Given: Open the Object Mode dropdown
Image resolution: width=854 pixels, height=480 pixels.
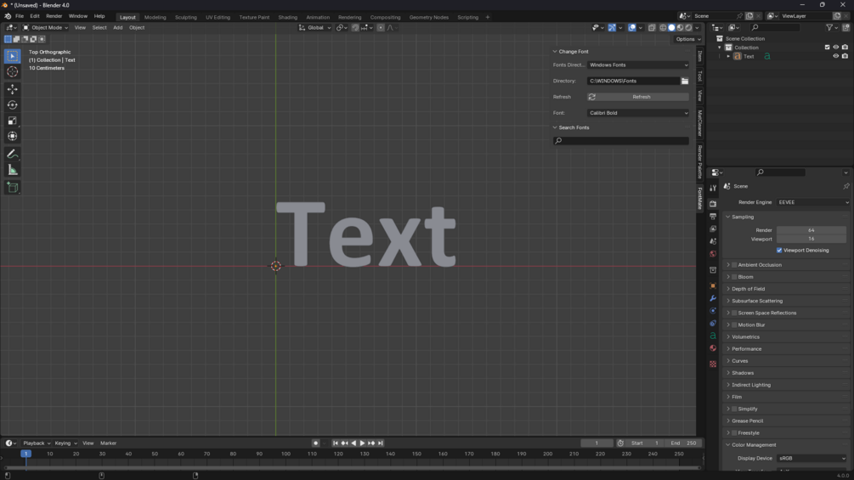Looking at the screenshot, I should tap(45, 28).
